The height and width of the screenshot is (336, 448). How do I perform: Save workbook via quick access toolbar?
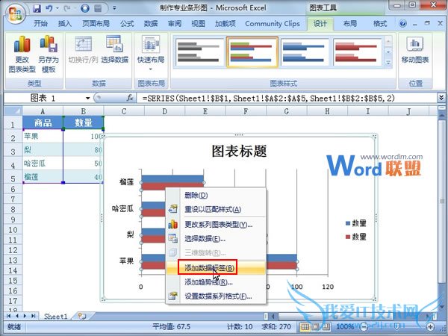point(37,8)
